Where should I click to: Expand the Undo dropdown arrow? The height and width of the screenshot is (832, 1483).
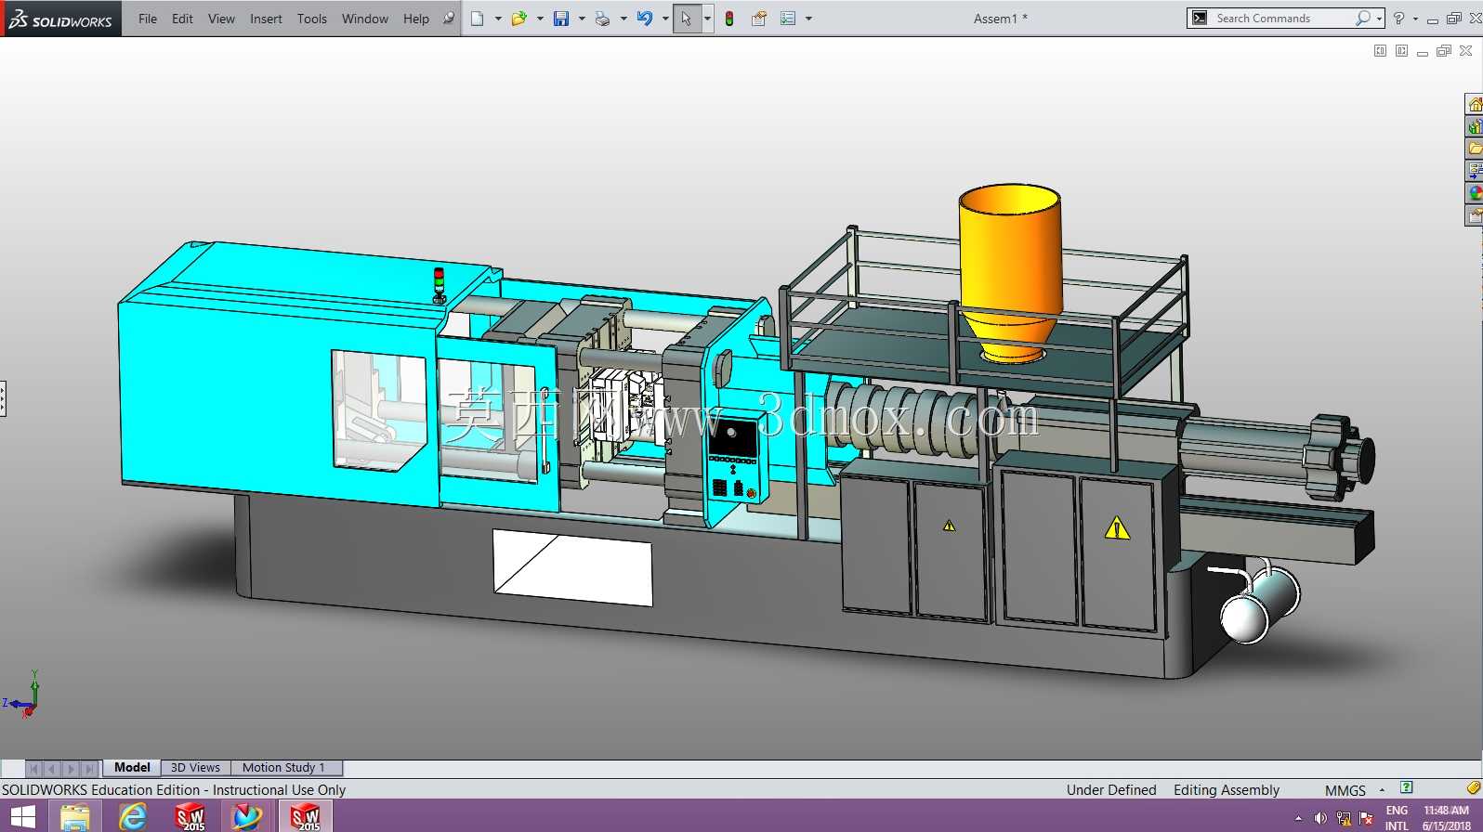(x=665, y=19)
